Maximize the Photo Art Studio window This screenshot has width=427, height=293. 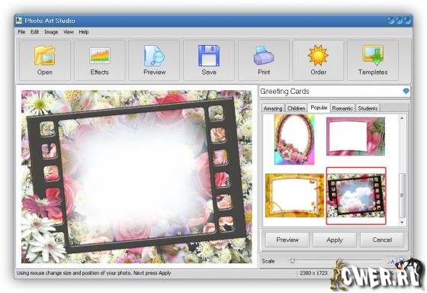click(x=399, y=21)
